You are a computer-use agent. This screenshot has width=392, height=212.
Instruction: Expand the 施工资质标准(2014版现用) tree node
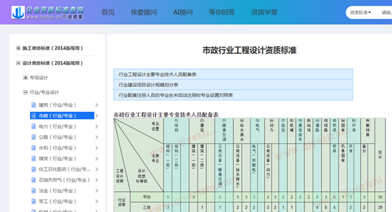(18, 48)
